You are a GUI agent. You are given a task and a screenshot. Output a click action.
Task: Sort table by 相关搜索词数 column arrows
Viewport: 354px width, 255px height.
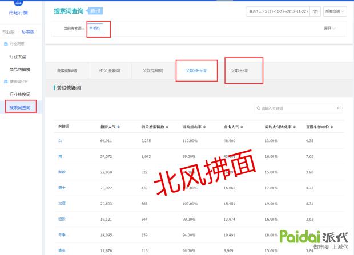pyautogui.click(x=167, y=127)
